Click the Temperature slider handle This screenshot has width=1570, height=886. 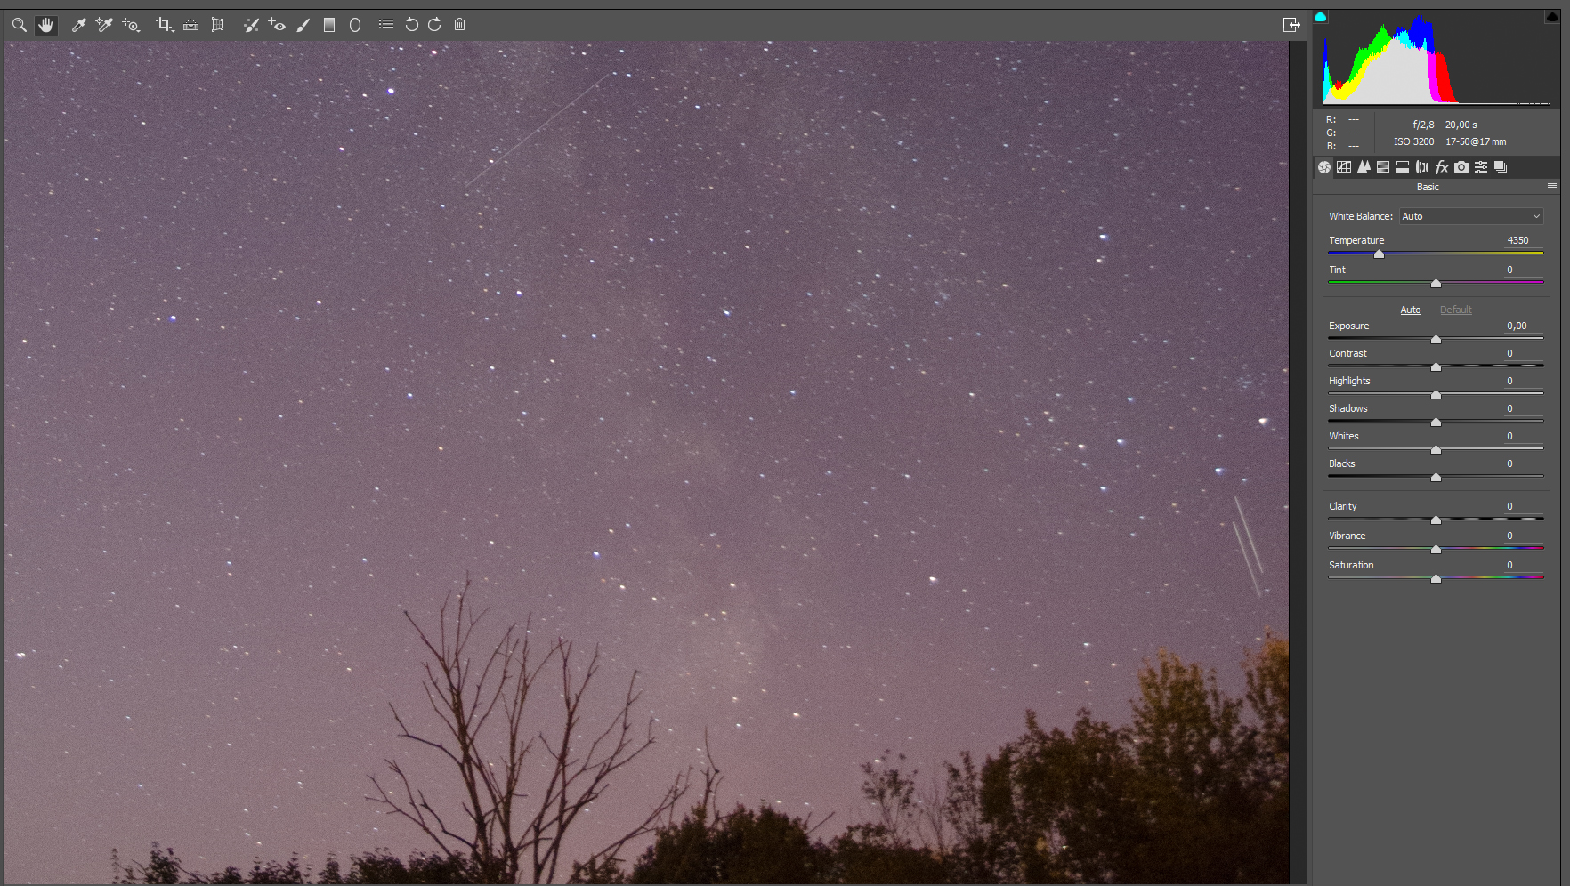pos(1379,254)
